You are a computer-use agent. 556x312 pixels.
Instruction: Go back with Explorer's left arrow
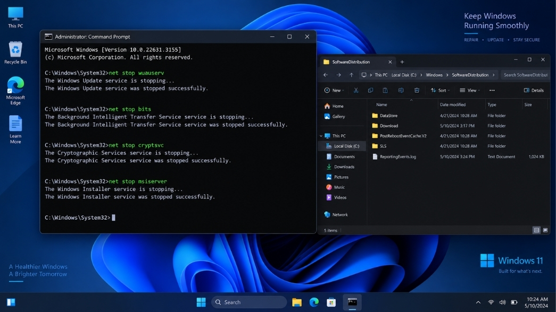coord(326,75)
